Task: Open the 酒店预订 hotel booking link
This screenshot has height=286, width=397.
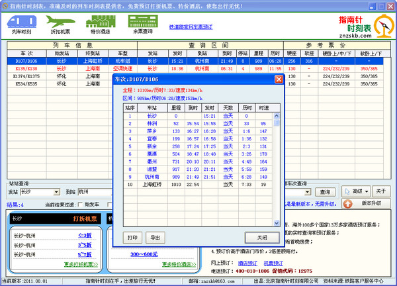Action: click(248, 262)
